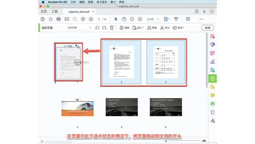
Task: Open yellow Comment tool in sidebar
Action: pos(212,96)
